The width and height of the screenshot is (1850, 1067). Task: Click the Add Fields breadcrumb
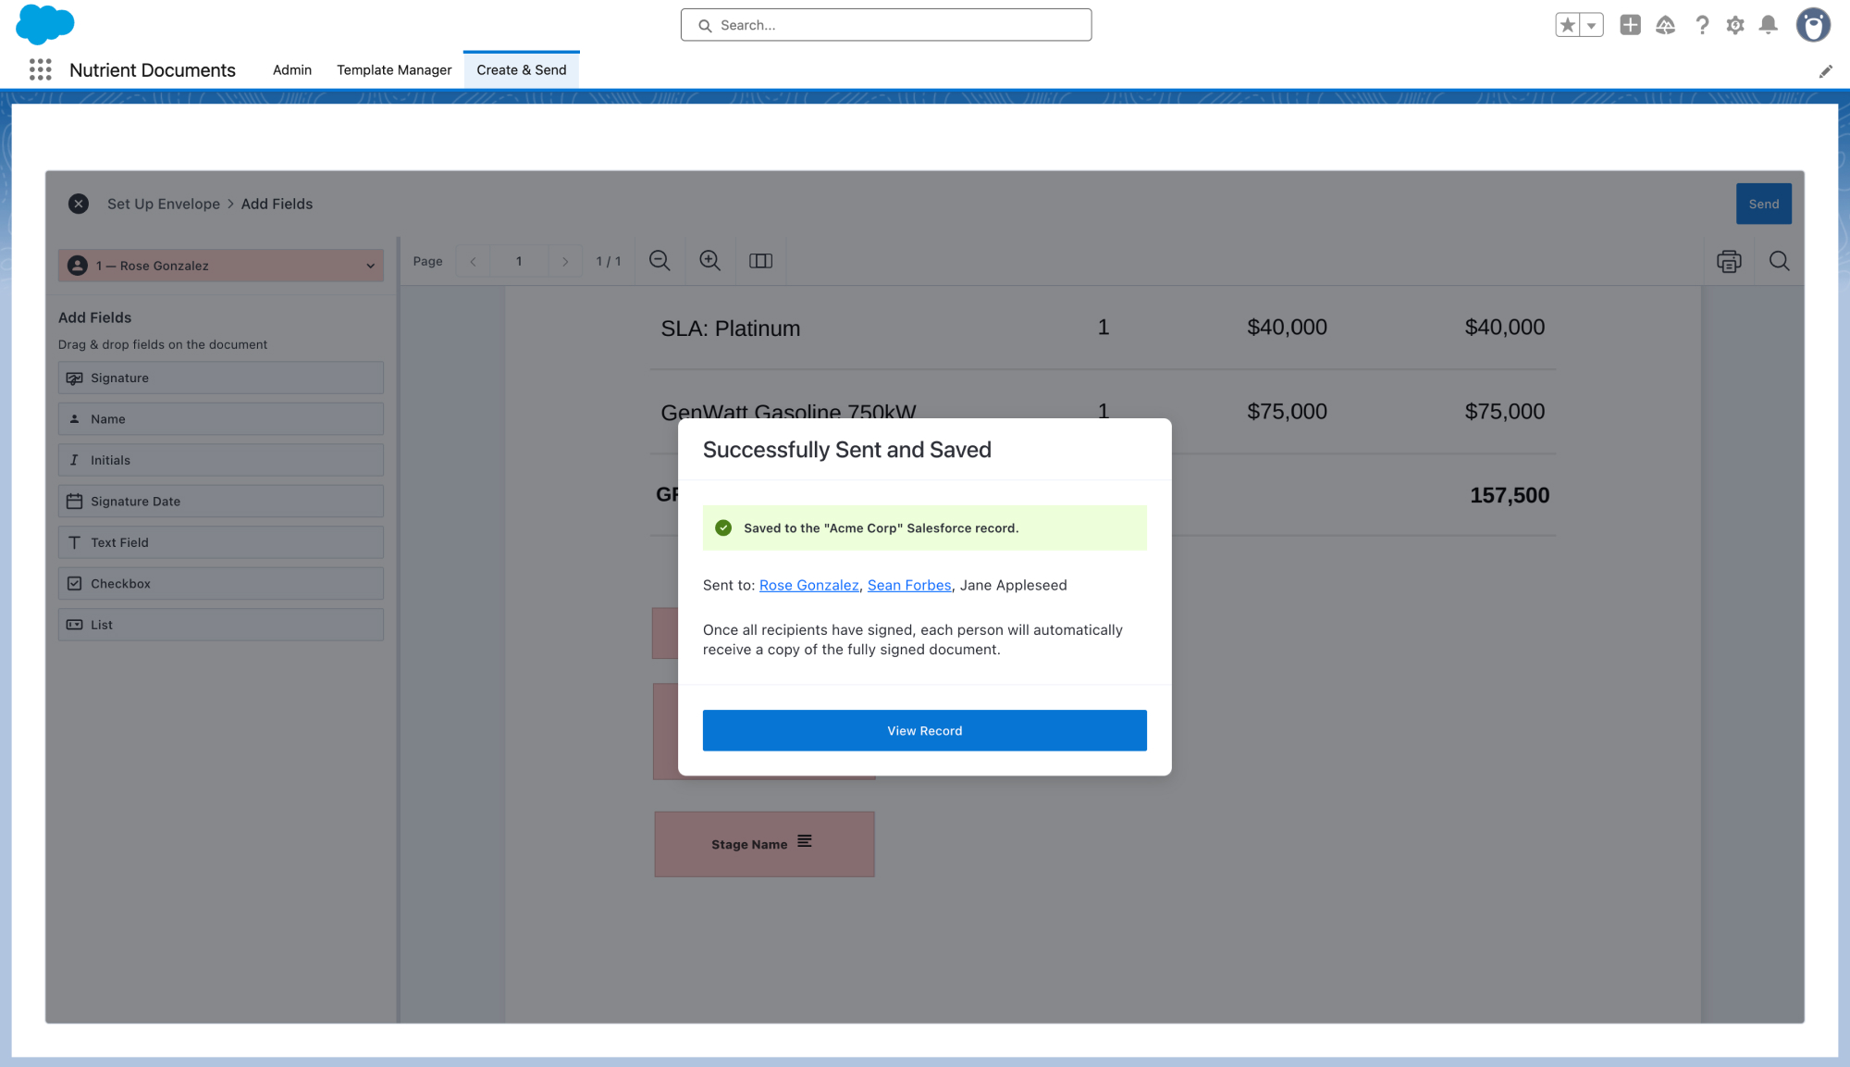click(277, 204)
